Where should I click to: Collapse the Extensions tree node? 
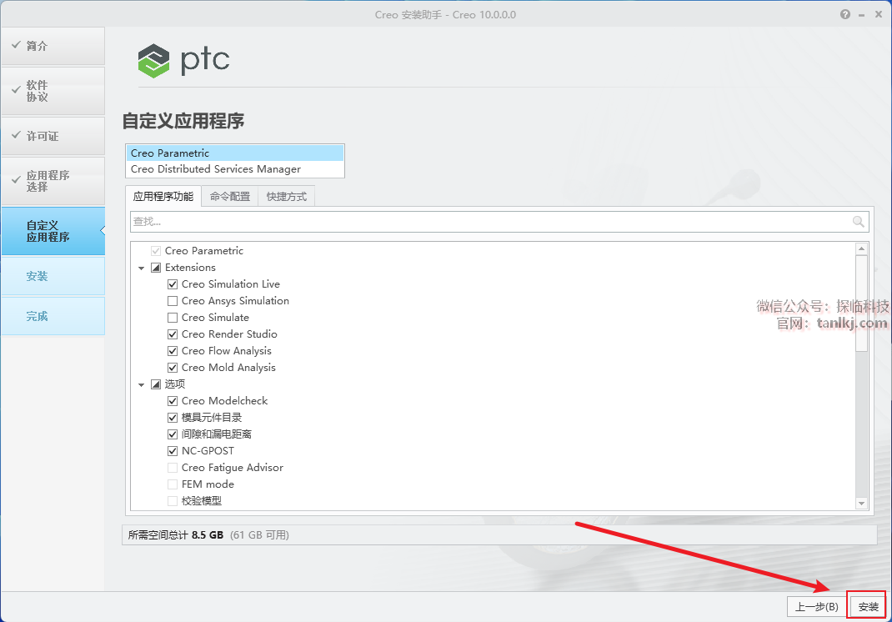pos(141,268)
